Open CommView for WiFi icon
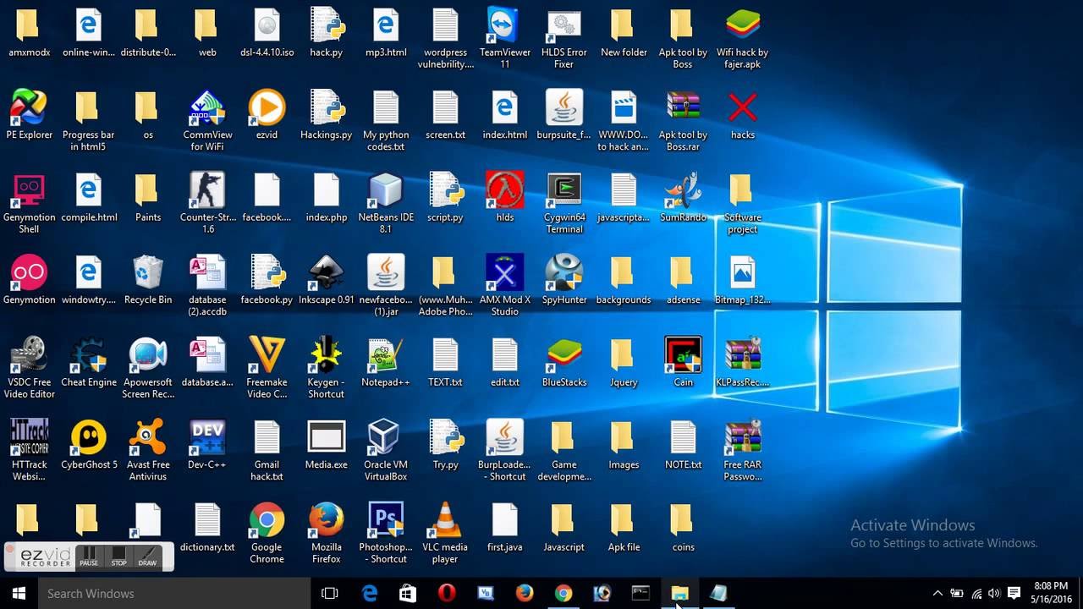 click(x=207, y=121)
